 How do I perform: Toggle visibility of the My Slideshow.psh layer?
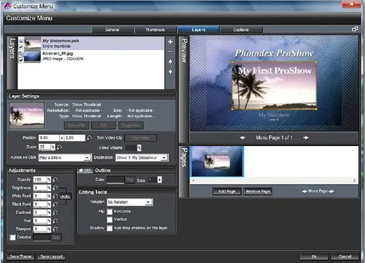(x=21, y=47)
